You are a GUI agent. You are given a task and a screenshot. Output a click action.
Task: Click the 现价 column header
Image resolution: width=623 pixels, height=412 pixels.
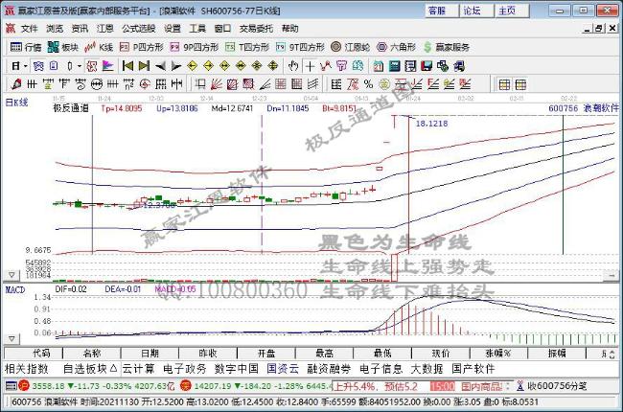[x=441, y=354]
